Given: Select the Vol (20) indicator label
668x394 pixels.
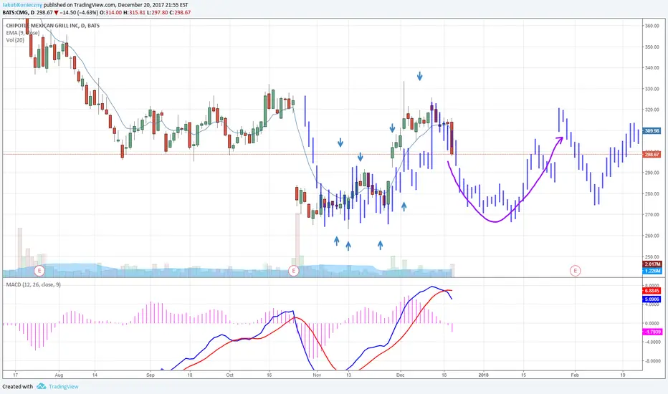Looking at the screenshot, I should (15, 40).
